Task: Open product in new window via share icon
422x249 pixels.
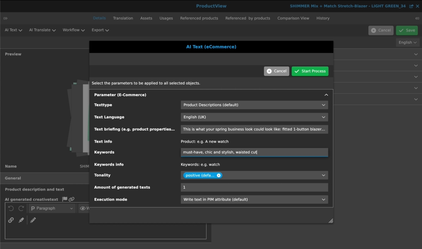Action: 411,6
